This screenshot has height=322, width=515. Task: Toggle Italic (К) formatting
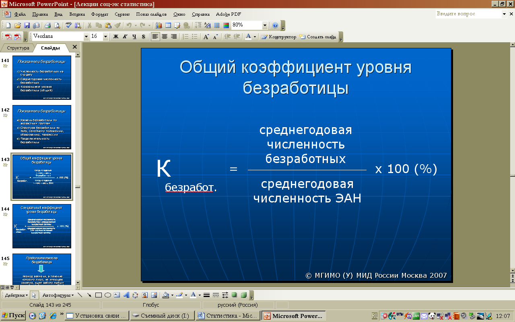pos(125,37)
